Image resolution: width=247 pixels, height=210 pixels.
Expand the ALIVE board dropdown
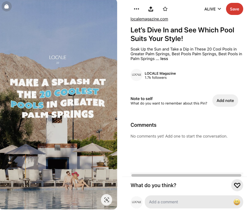click(x=212, y=9)
